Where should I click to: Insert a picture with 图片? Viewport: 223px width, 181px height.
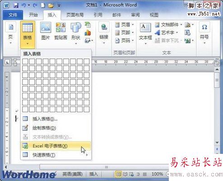tap(46, 31)
